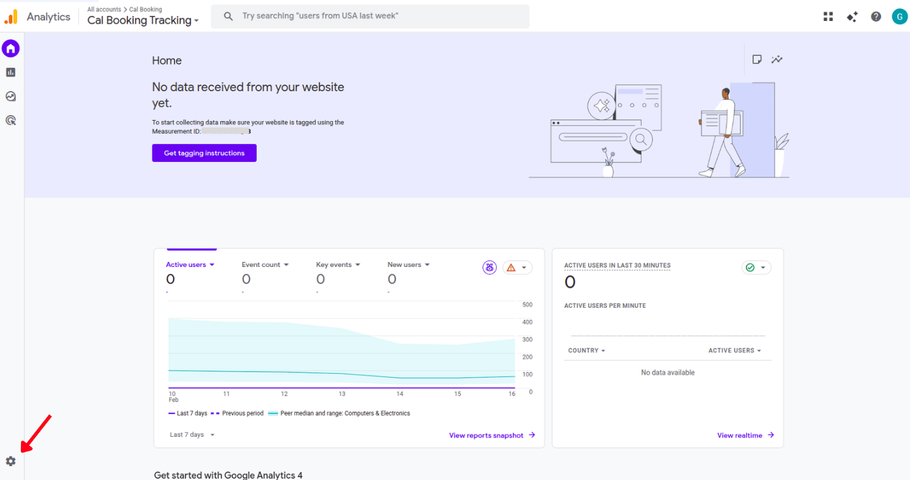Click the Get tagging instructions button
Image resolution: width=910 pixels, height=480 pixels.
coord(204,153)
